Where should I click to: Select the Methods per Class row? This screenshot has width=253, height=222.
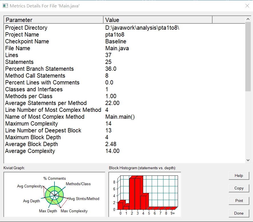(x=124, y=96)
